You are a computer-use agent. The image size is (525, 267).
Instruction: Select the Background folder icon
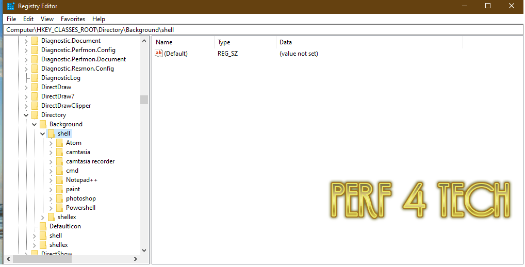point(43,124)
